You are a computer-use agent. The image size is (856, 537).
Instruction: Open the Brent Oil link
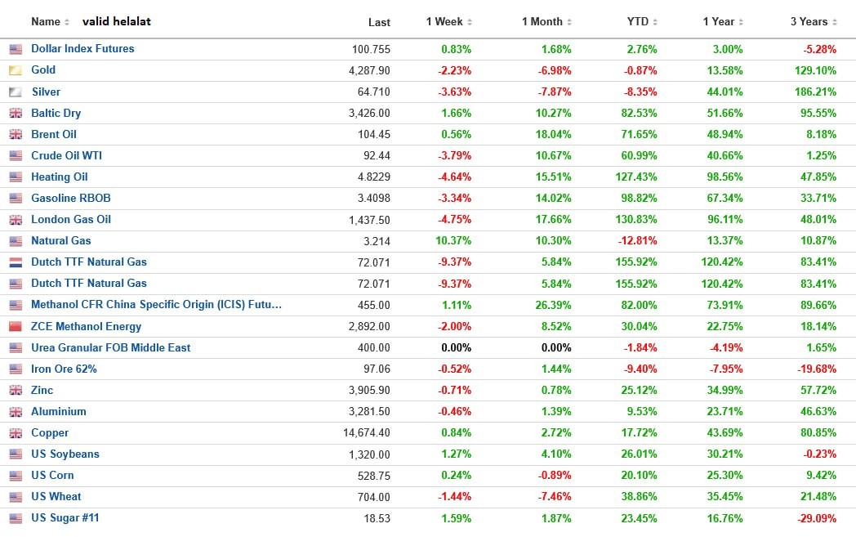pyautogui.click(x=54, y=134)
